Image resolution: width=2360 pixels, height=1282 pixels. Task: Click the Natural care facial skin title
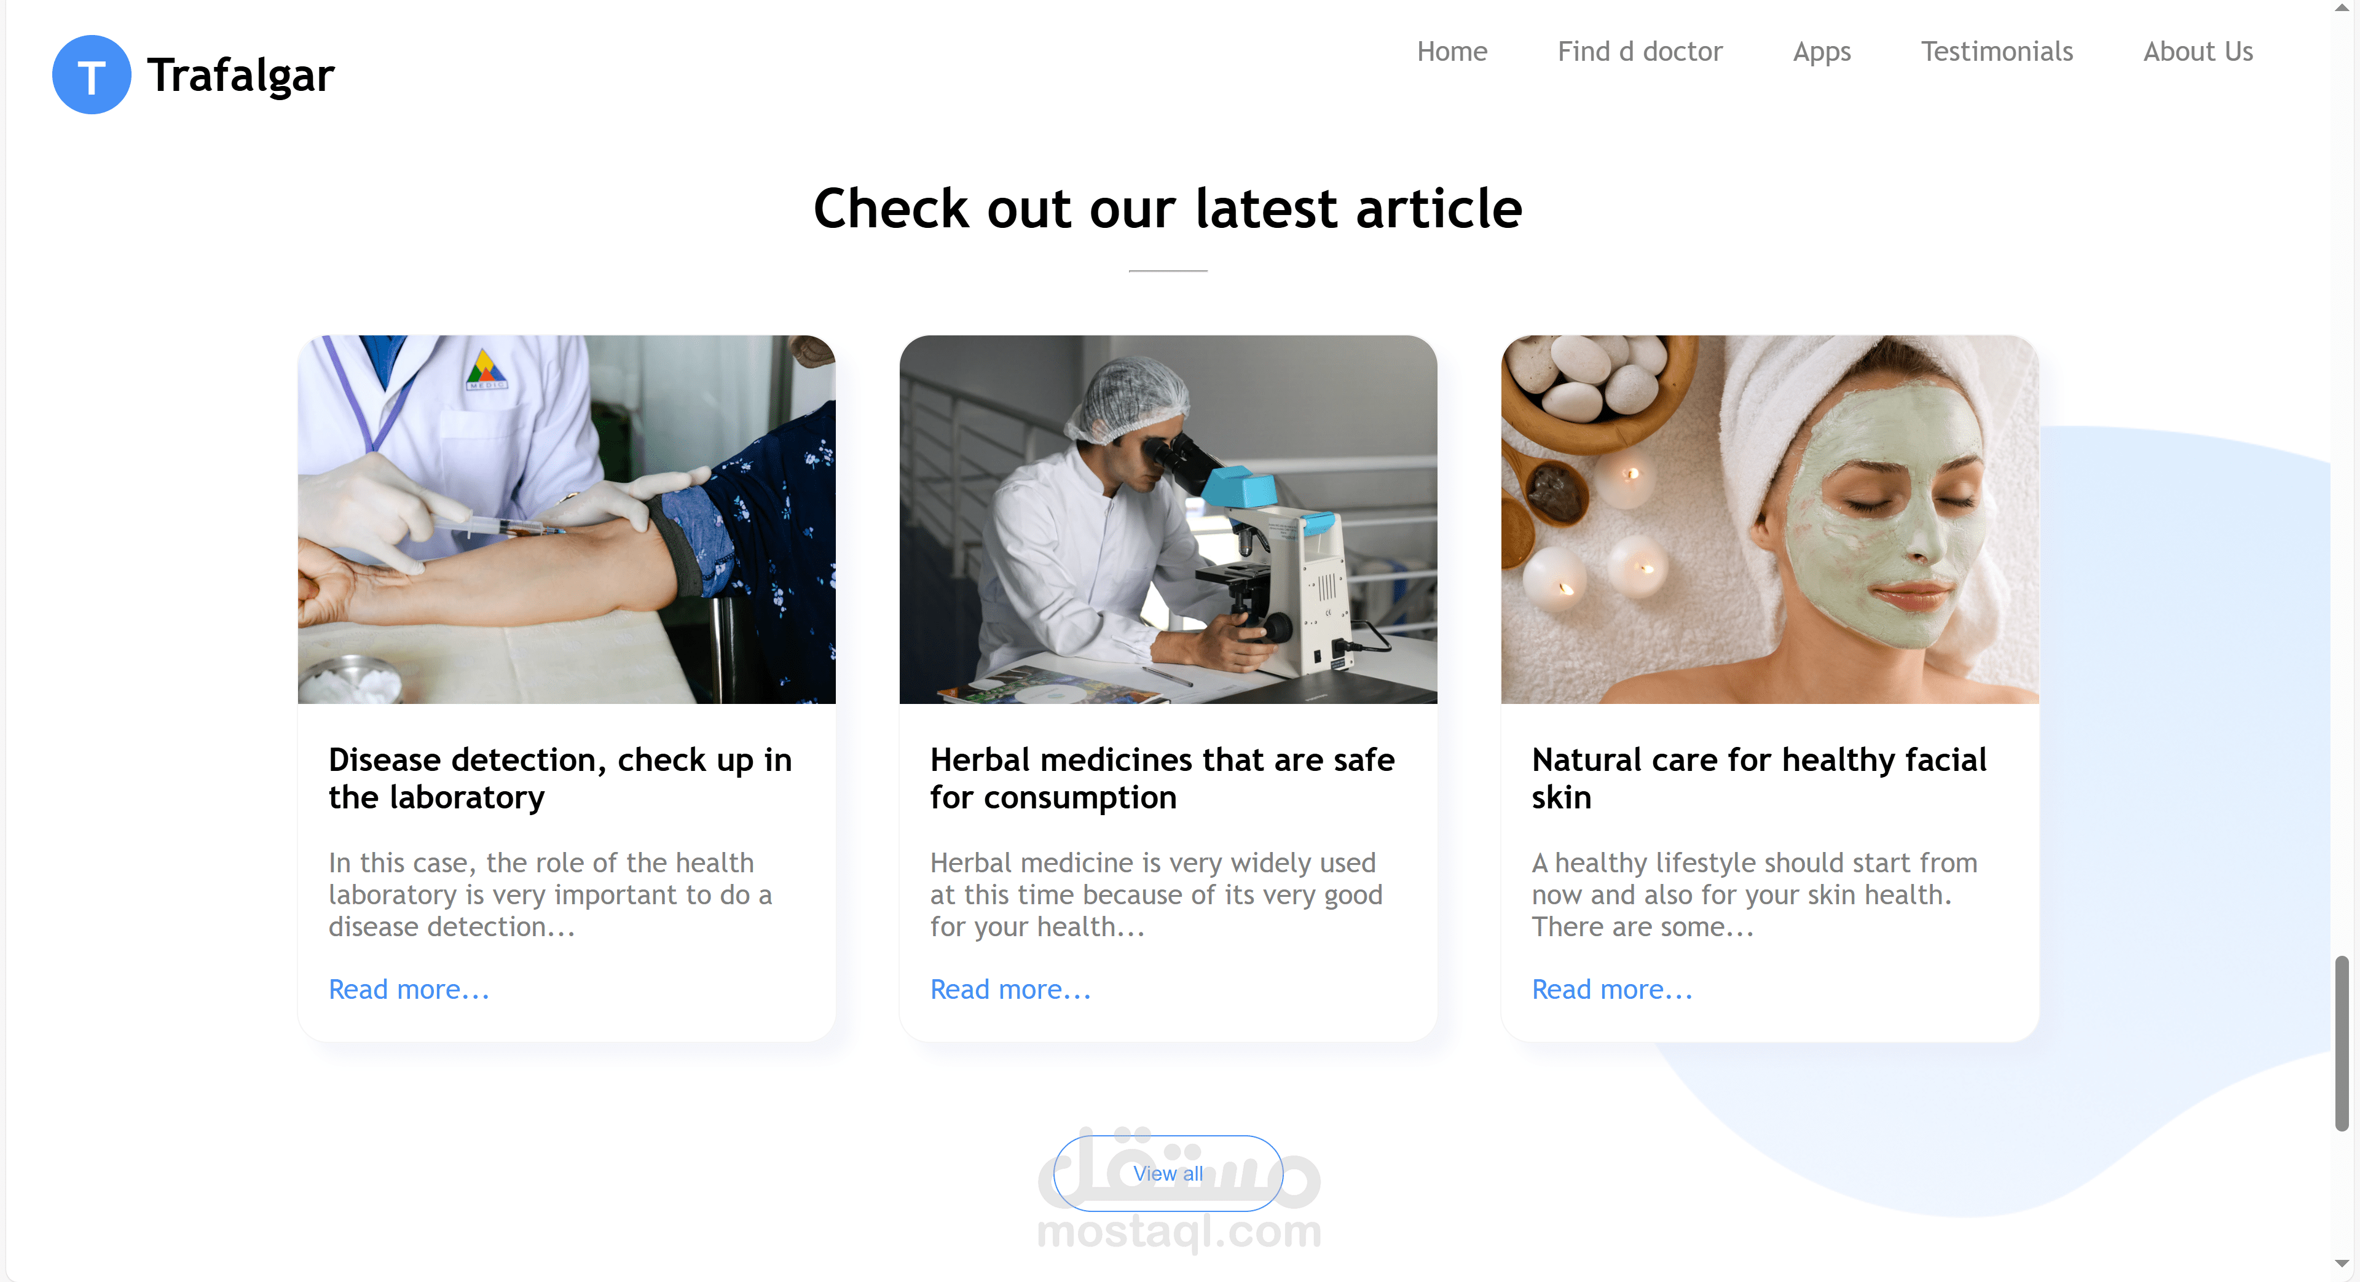click(1759, 778)
